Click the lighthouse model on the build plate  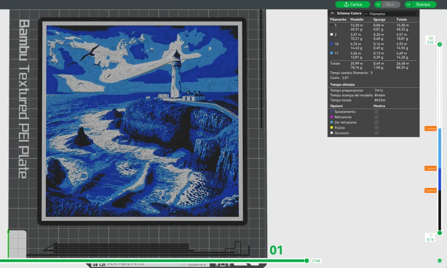pyautogui.click(x=142, y=121)
